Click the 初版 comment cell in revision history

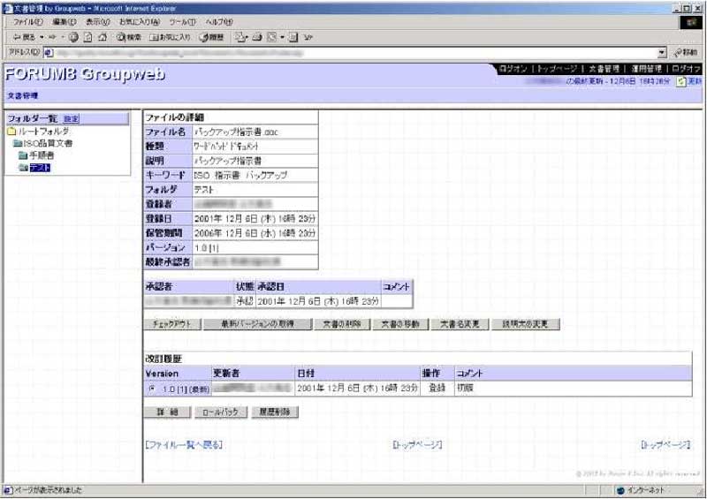click(x=573, y=388)
